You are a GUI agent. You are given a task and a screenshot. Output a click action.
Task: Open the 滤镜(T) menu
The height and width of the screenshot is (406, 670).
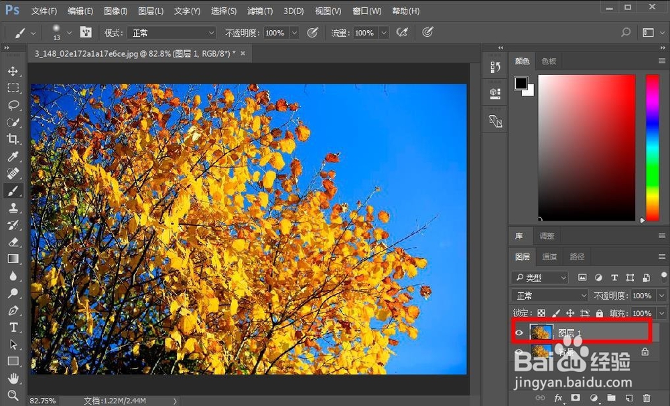point(260,11)
